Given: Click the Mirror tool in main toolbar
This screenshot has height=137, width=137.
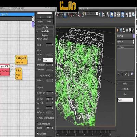Looking at the screenshot, I should click(100, 14).
